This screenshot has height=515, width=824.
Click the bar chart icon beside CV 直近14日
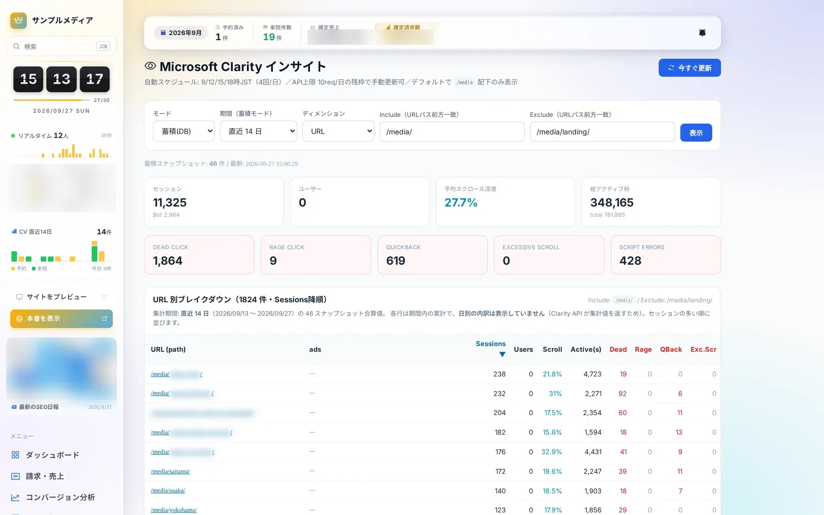14,231
